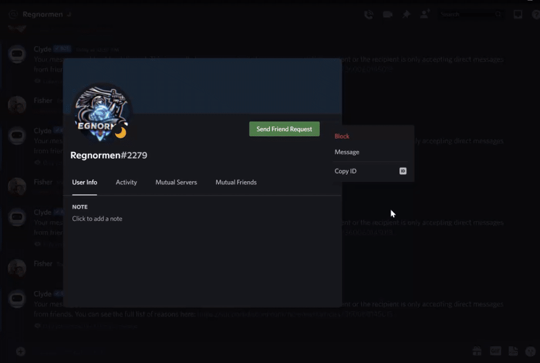Open the emoji picker icon
The width and height of the screenshot is (540, 363).
[x=530, y=351]
